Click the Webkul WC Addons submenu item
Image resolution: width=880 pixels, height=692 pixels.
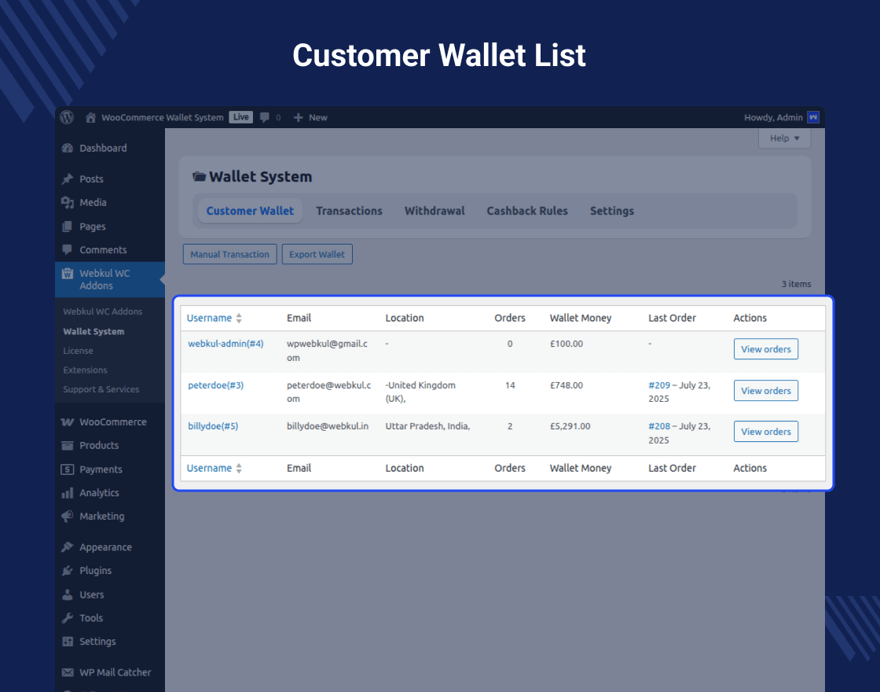[x=103, y=311]
